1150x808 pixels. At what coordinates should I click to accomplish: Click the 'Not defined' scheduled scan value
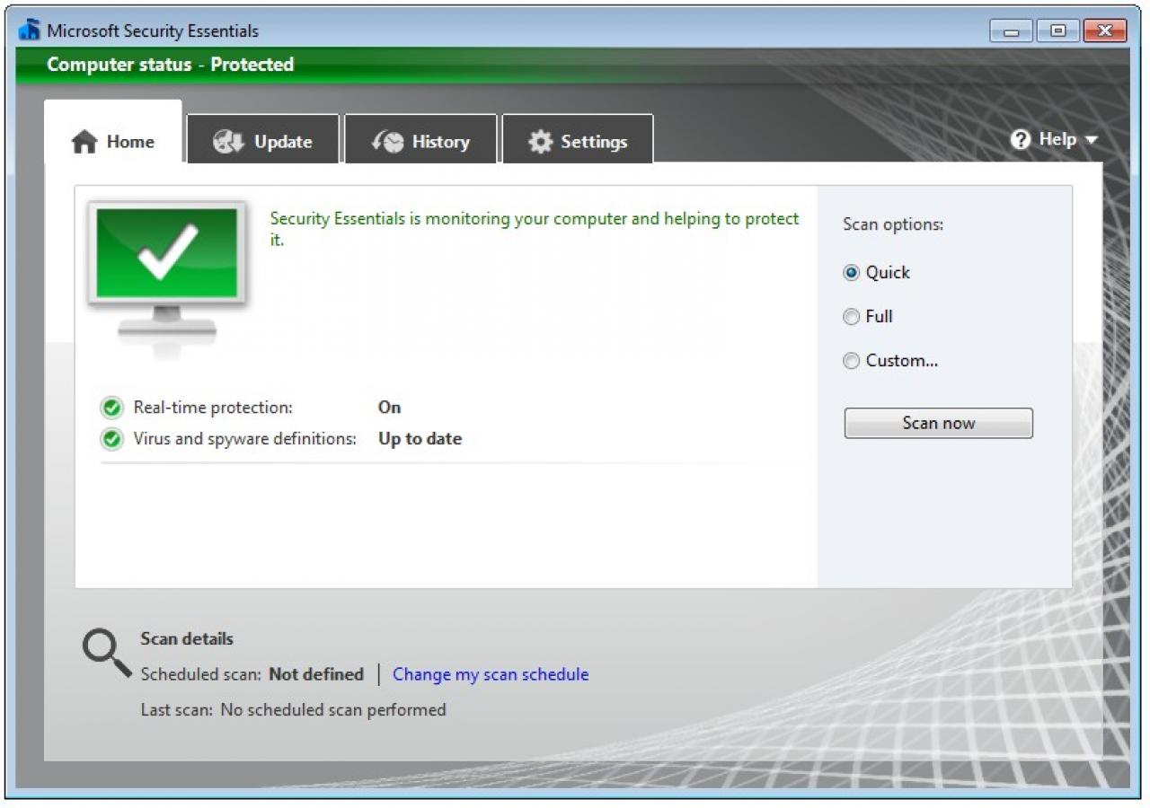coord(316,674)
